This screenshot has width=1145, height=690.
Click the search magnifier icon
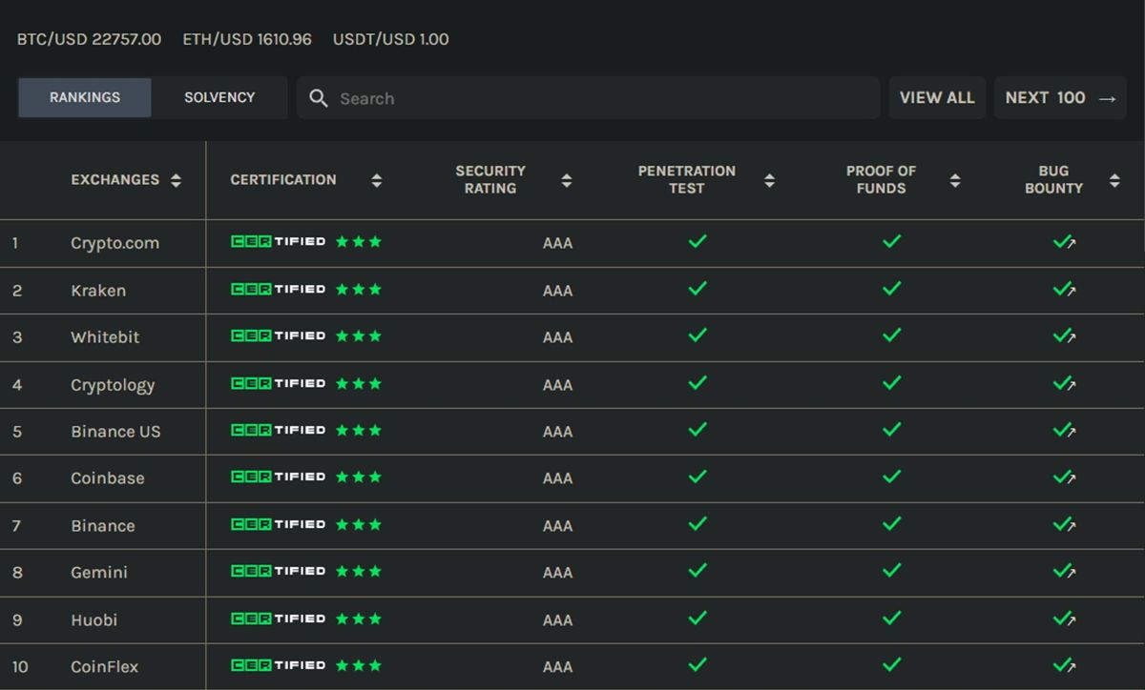point(319,98)
